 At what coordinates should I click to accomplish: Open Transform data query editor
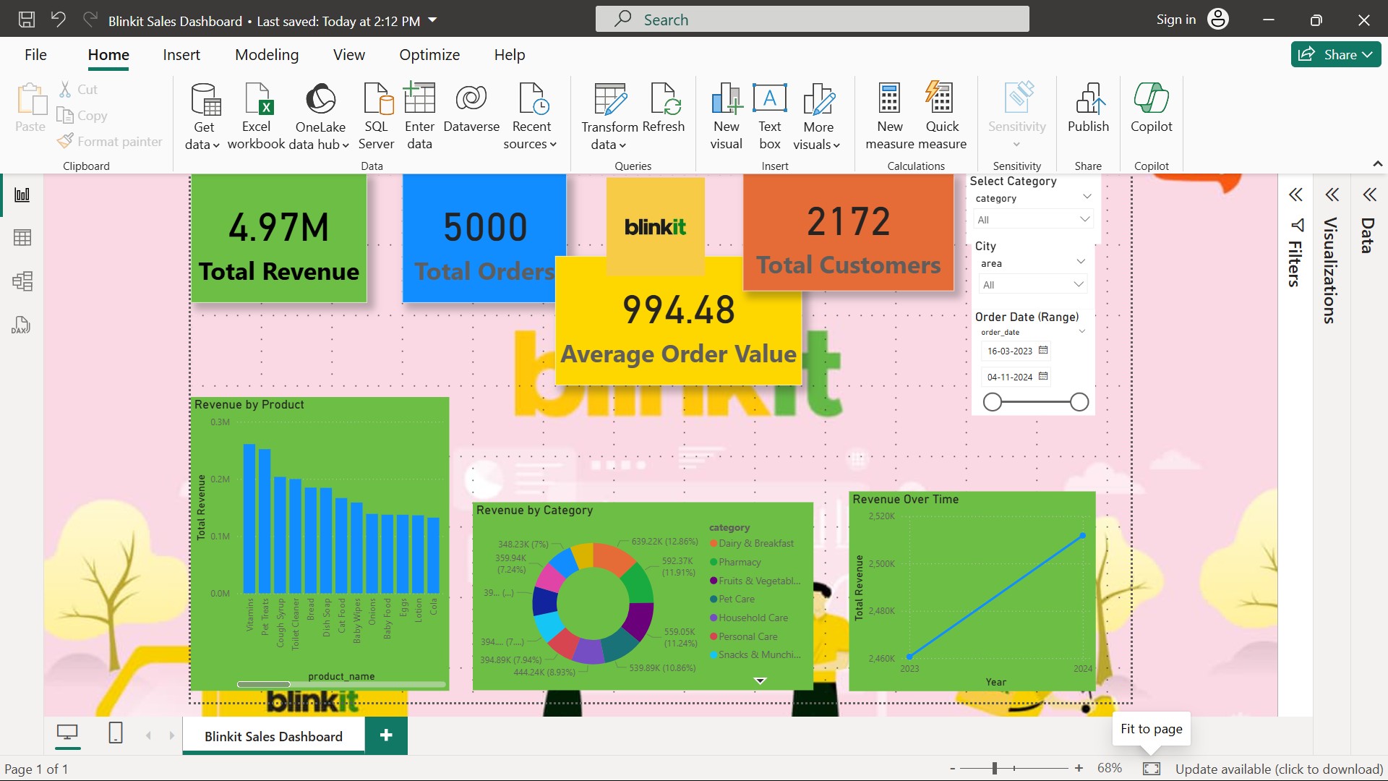(609, 116)
